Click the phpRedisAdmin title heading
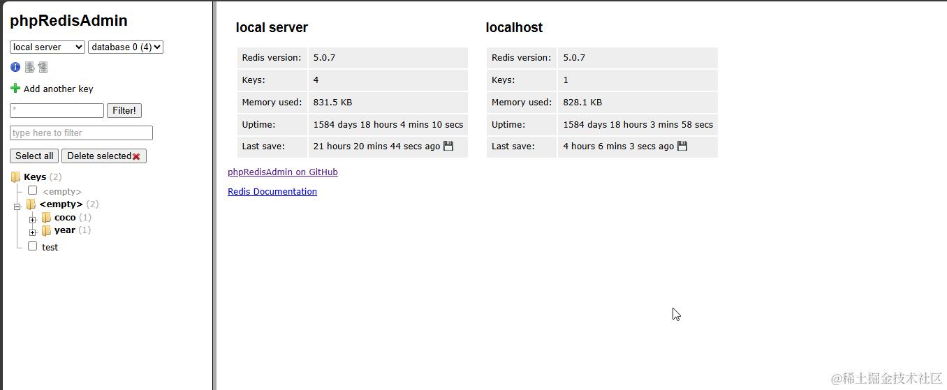947x390 pixels. [68, 20]
